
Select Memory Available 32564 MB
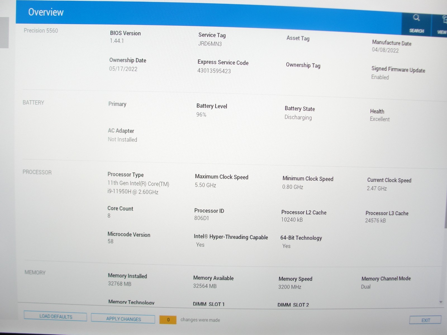pyautogui.click(x=205, y=286)
